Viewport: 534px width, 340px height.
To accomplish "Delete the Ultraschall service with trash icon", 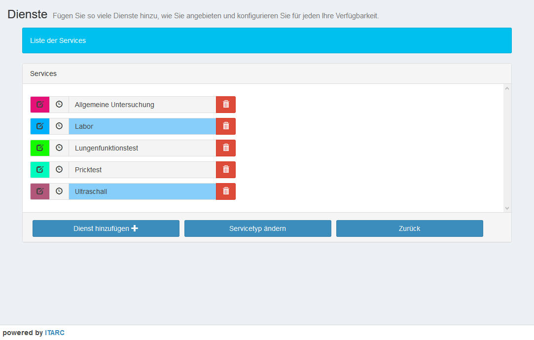I will (x=226, y=191).
